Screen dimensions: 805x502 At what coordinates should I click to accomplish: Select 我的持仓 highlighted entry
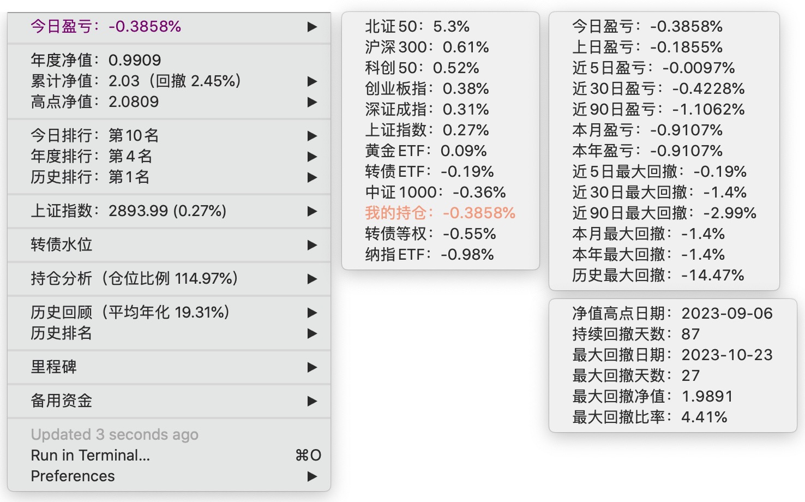(440, 213)
